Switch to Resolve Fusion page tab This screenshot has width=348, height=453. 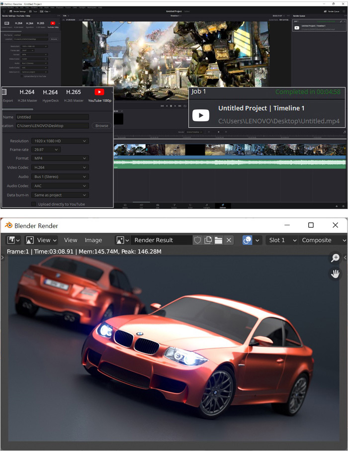point(174,206)
